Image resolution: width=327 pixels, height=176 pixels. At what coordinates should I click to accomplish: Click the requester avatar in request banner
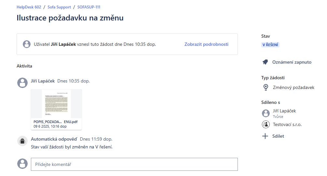pos(27,44)
